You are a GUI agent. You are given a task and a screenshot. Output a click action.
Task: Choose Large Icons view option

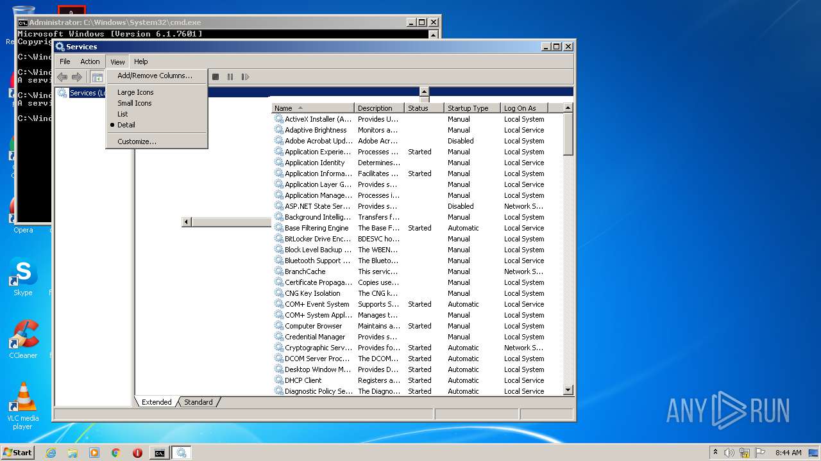pos(157,92)
